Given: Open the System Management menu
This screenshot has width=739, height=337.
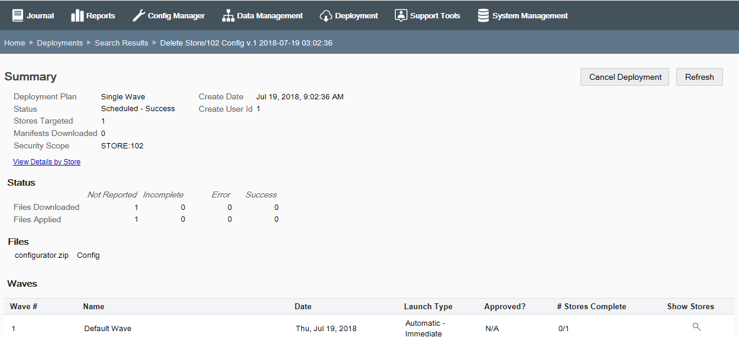Looking at the screenshot, I should pos(522,15).
